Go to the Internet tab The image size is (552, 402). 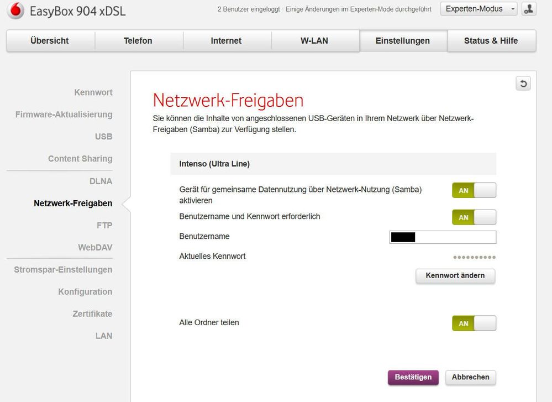coord(227,40)
